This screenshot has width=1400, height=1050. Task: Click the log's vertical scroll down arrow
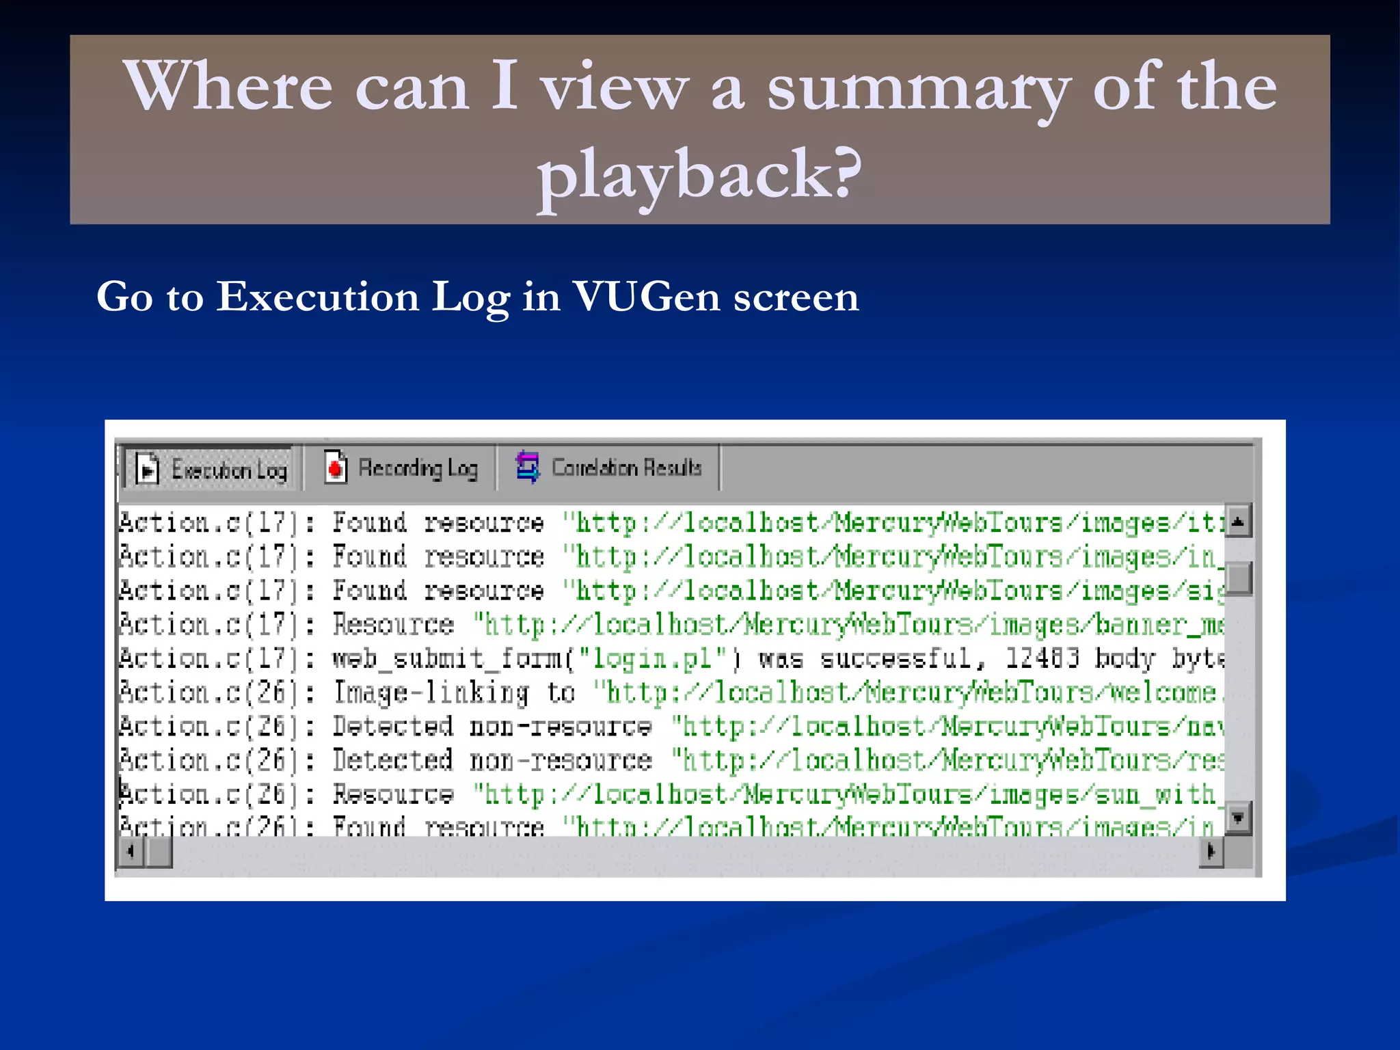1238,817
